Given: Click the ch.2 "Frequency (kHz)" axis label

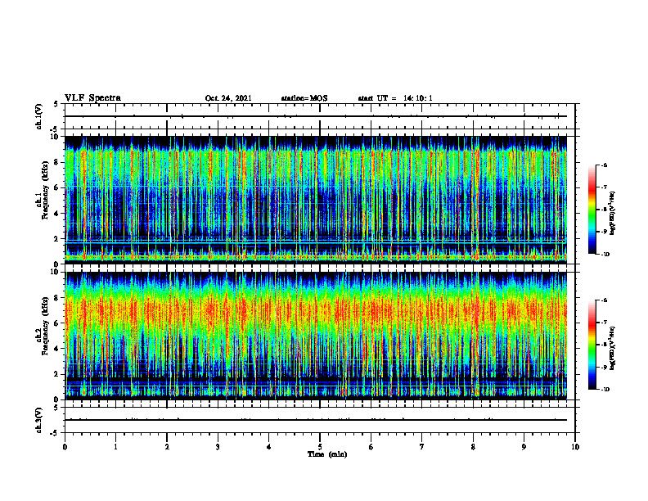Looking at the screenshot, I should (45, 326).
